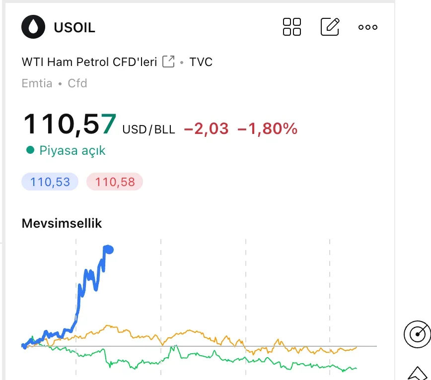The width and height of the screenshot is (431, 380).
Task: Click the Emtia category label
Action: 37,83
